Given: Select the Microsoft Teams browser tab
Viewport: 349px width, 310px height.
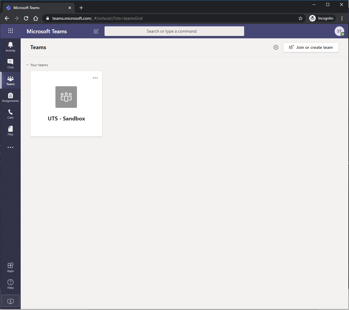Looking at the screenshot, I should [x=39, y=8].
